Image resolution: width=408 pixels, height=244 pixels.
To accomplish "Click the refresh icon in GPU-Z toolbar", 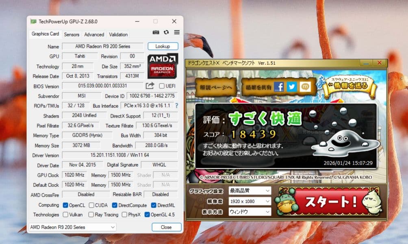I will tap(166, 32).
